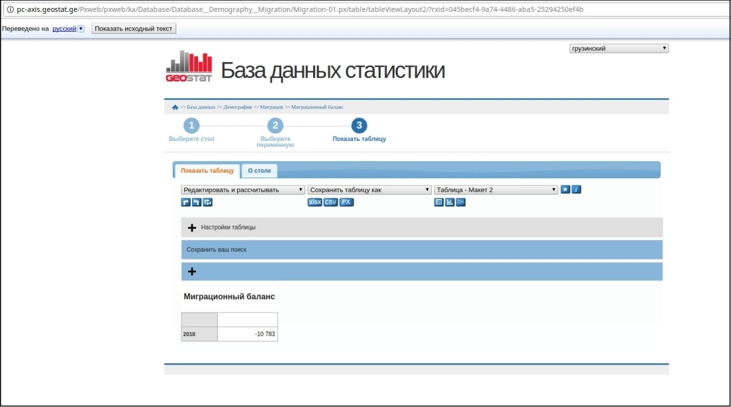The height and width of the screenshot is (407, 731).
Task: Download the table as CSV
Action: pyautogui.click(x=330, y=203)
